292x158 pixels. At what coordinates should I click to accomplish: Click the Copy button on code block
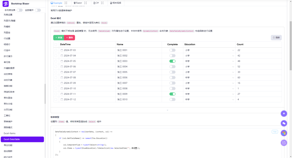pyautogui.click(x=275, y=132)
